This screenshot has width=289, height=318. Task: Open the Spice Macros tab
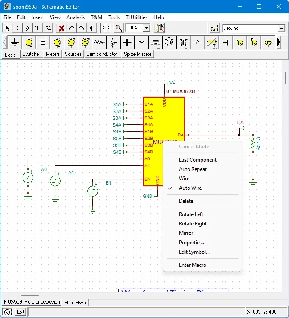(138, 54)
